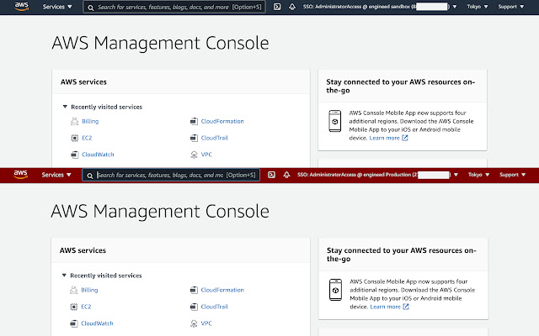
Task: Click the mobile phone icon in the lower console card
Action: 335,290
